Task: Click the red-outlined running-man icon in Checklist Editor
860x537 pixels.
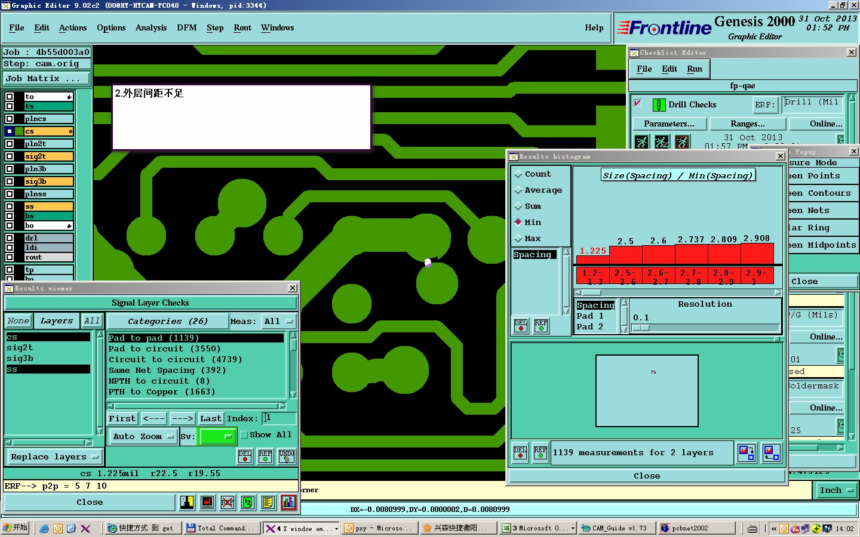Action: click(682, 142)
